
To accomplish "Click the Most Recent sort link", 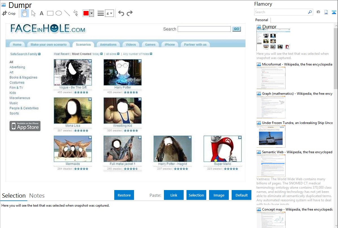I will (x=62, y=54).
